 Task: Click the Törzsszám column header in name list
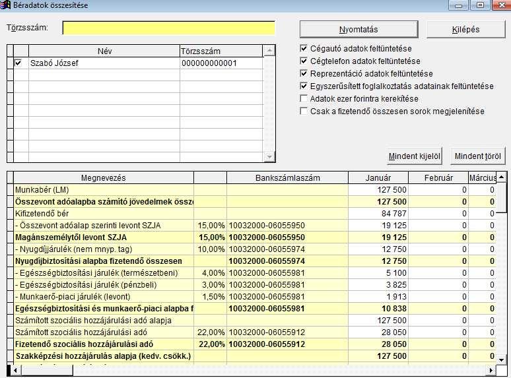tap(221, 51)
